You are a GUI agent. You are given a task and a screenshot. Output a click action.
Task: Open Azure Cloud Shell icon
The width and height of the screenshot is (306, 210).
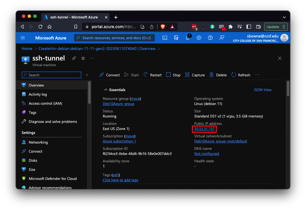[x=165, y=38]
